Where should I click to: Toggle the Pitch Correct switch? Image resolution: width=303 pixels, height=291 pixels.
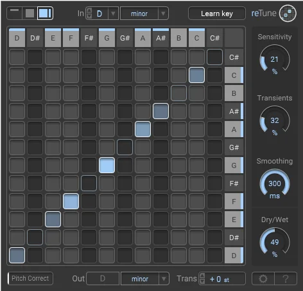click(x=30, y=279)
